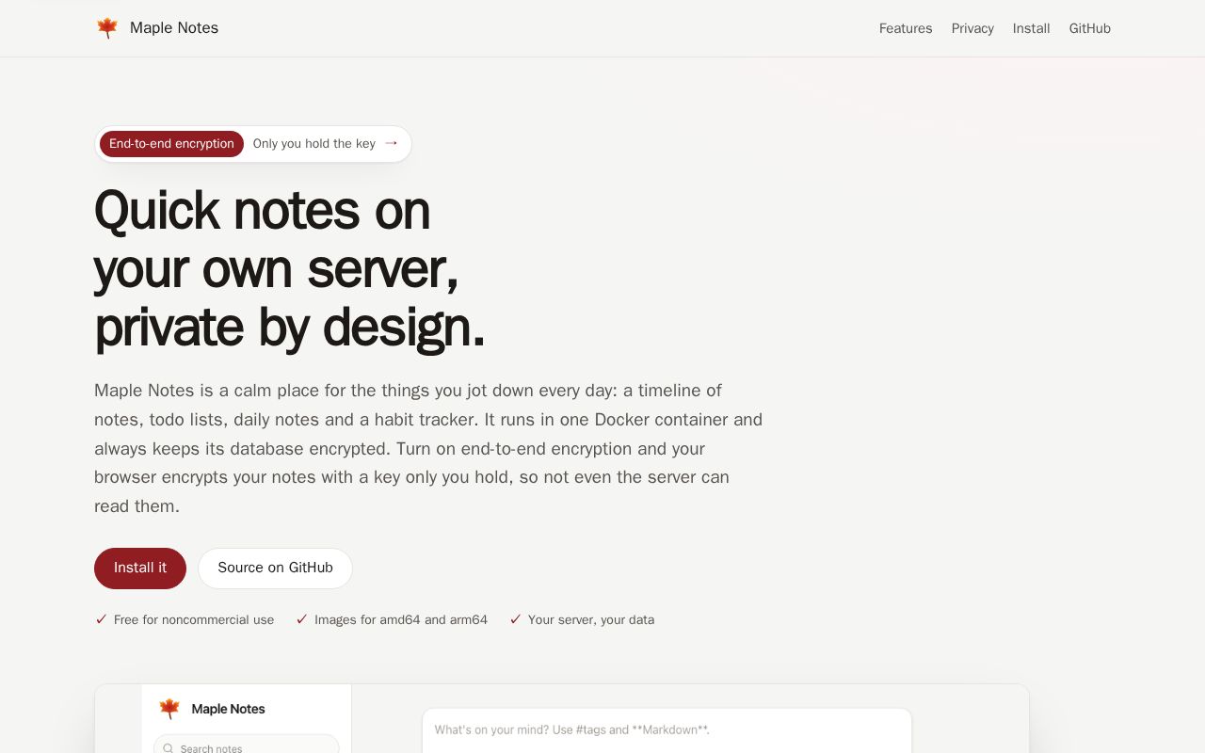Click the magnifier icon in Search notes

(169, 748)
